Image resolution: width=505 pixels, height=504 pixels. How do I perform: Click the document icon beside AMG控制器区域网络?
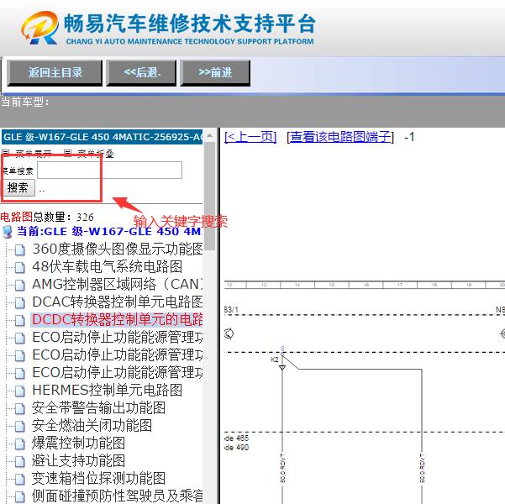(x=20, y=285)
